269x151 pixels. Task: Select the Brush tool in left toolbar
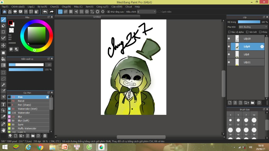[3, 20]
